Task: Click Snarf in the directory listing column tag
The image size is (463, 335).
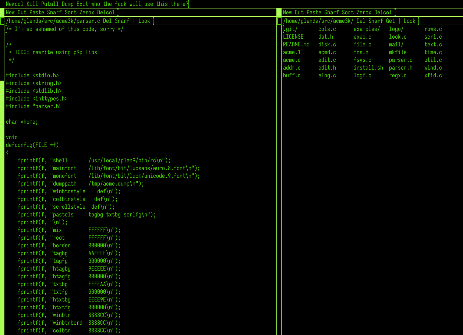Action: point(332,13)
